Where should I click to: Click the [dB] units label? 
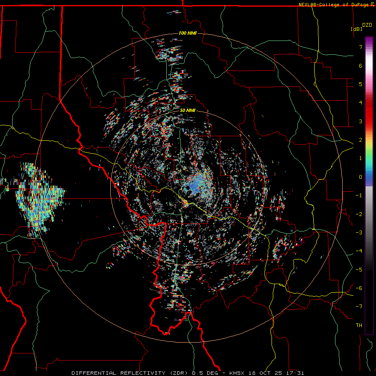pyautogui.click(x=357, y=29)
